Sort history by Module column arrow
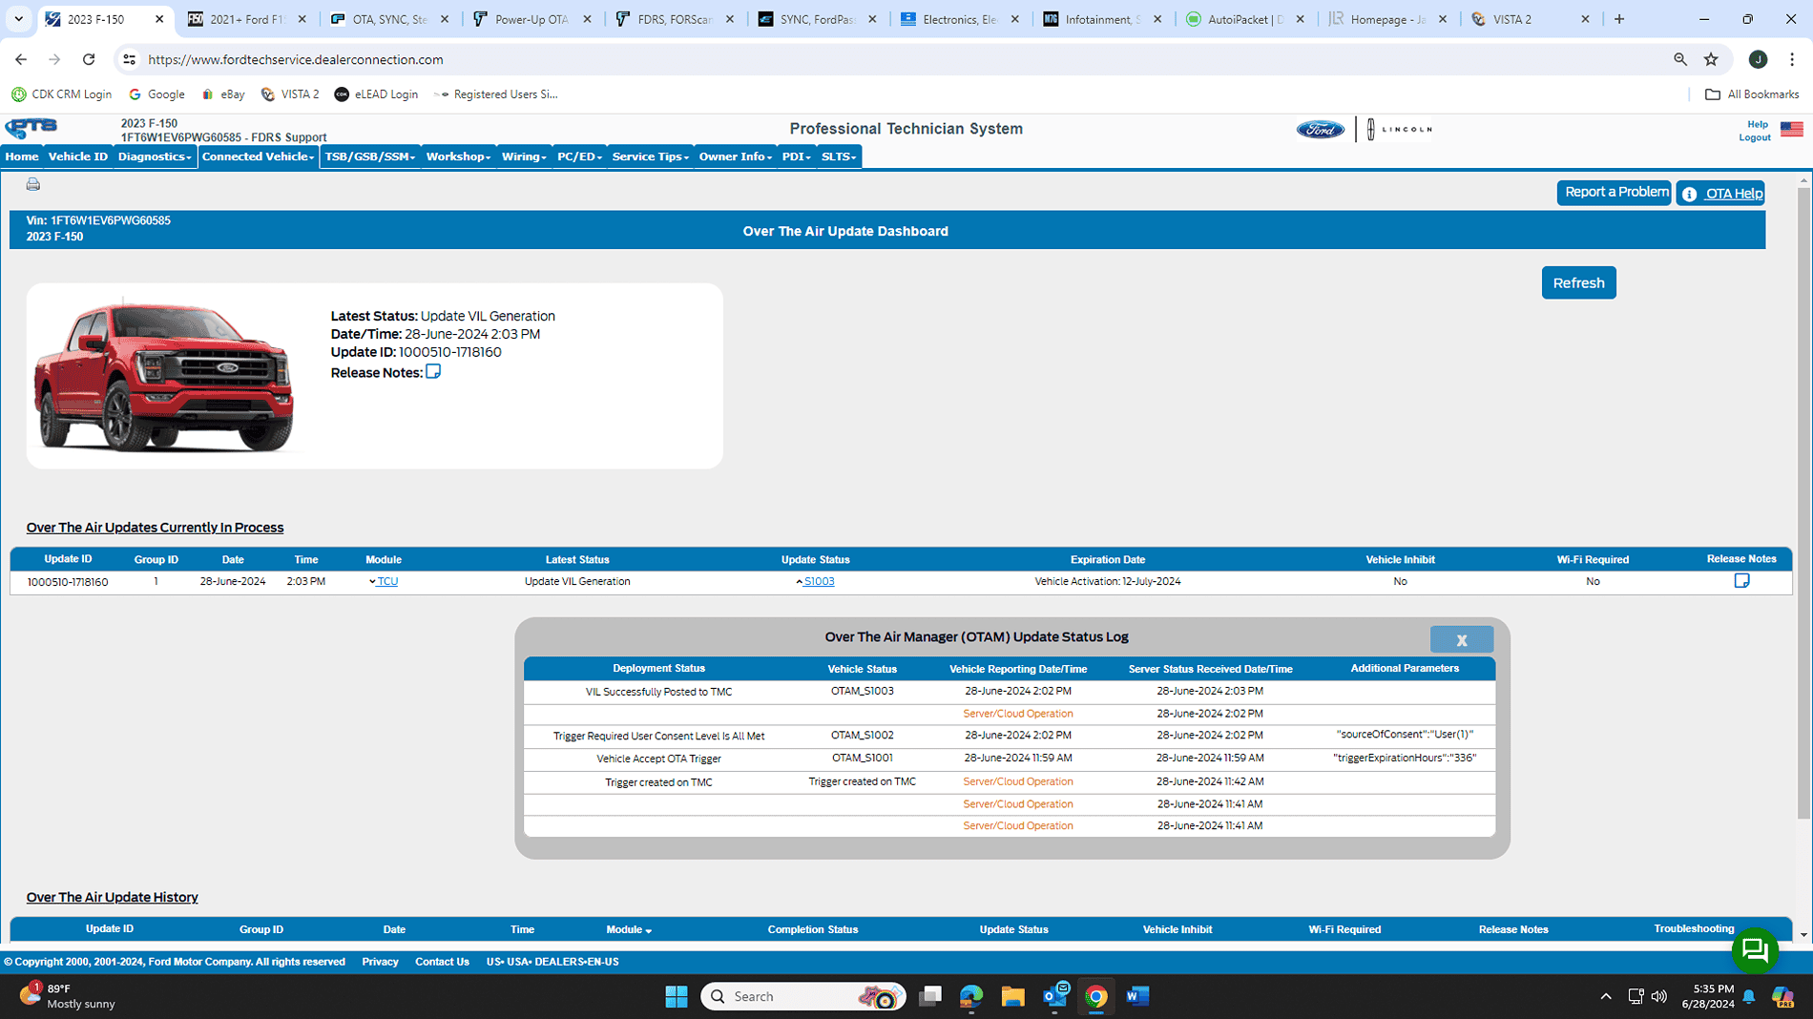The width and height of the screenshot is (1813, 1019). pyautogui.click(x=649, y=930)
